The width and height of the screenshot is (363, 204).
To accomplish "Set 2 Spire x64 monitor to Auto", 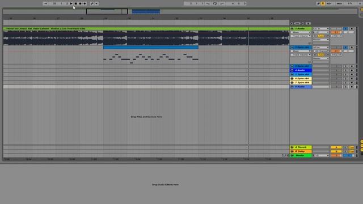I will (x=321, y=55).
